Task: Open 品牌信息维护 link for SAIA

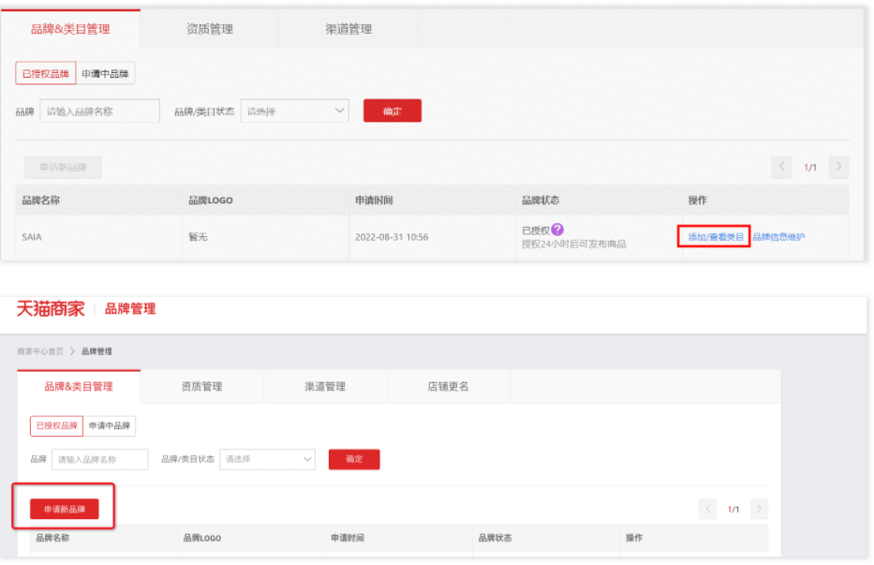Action: click(778, 237)
